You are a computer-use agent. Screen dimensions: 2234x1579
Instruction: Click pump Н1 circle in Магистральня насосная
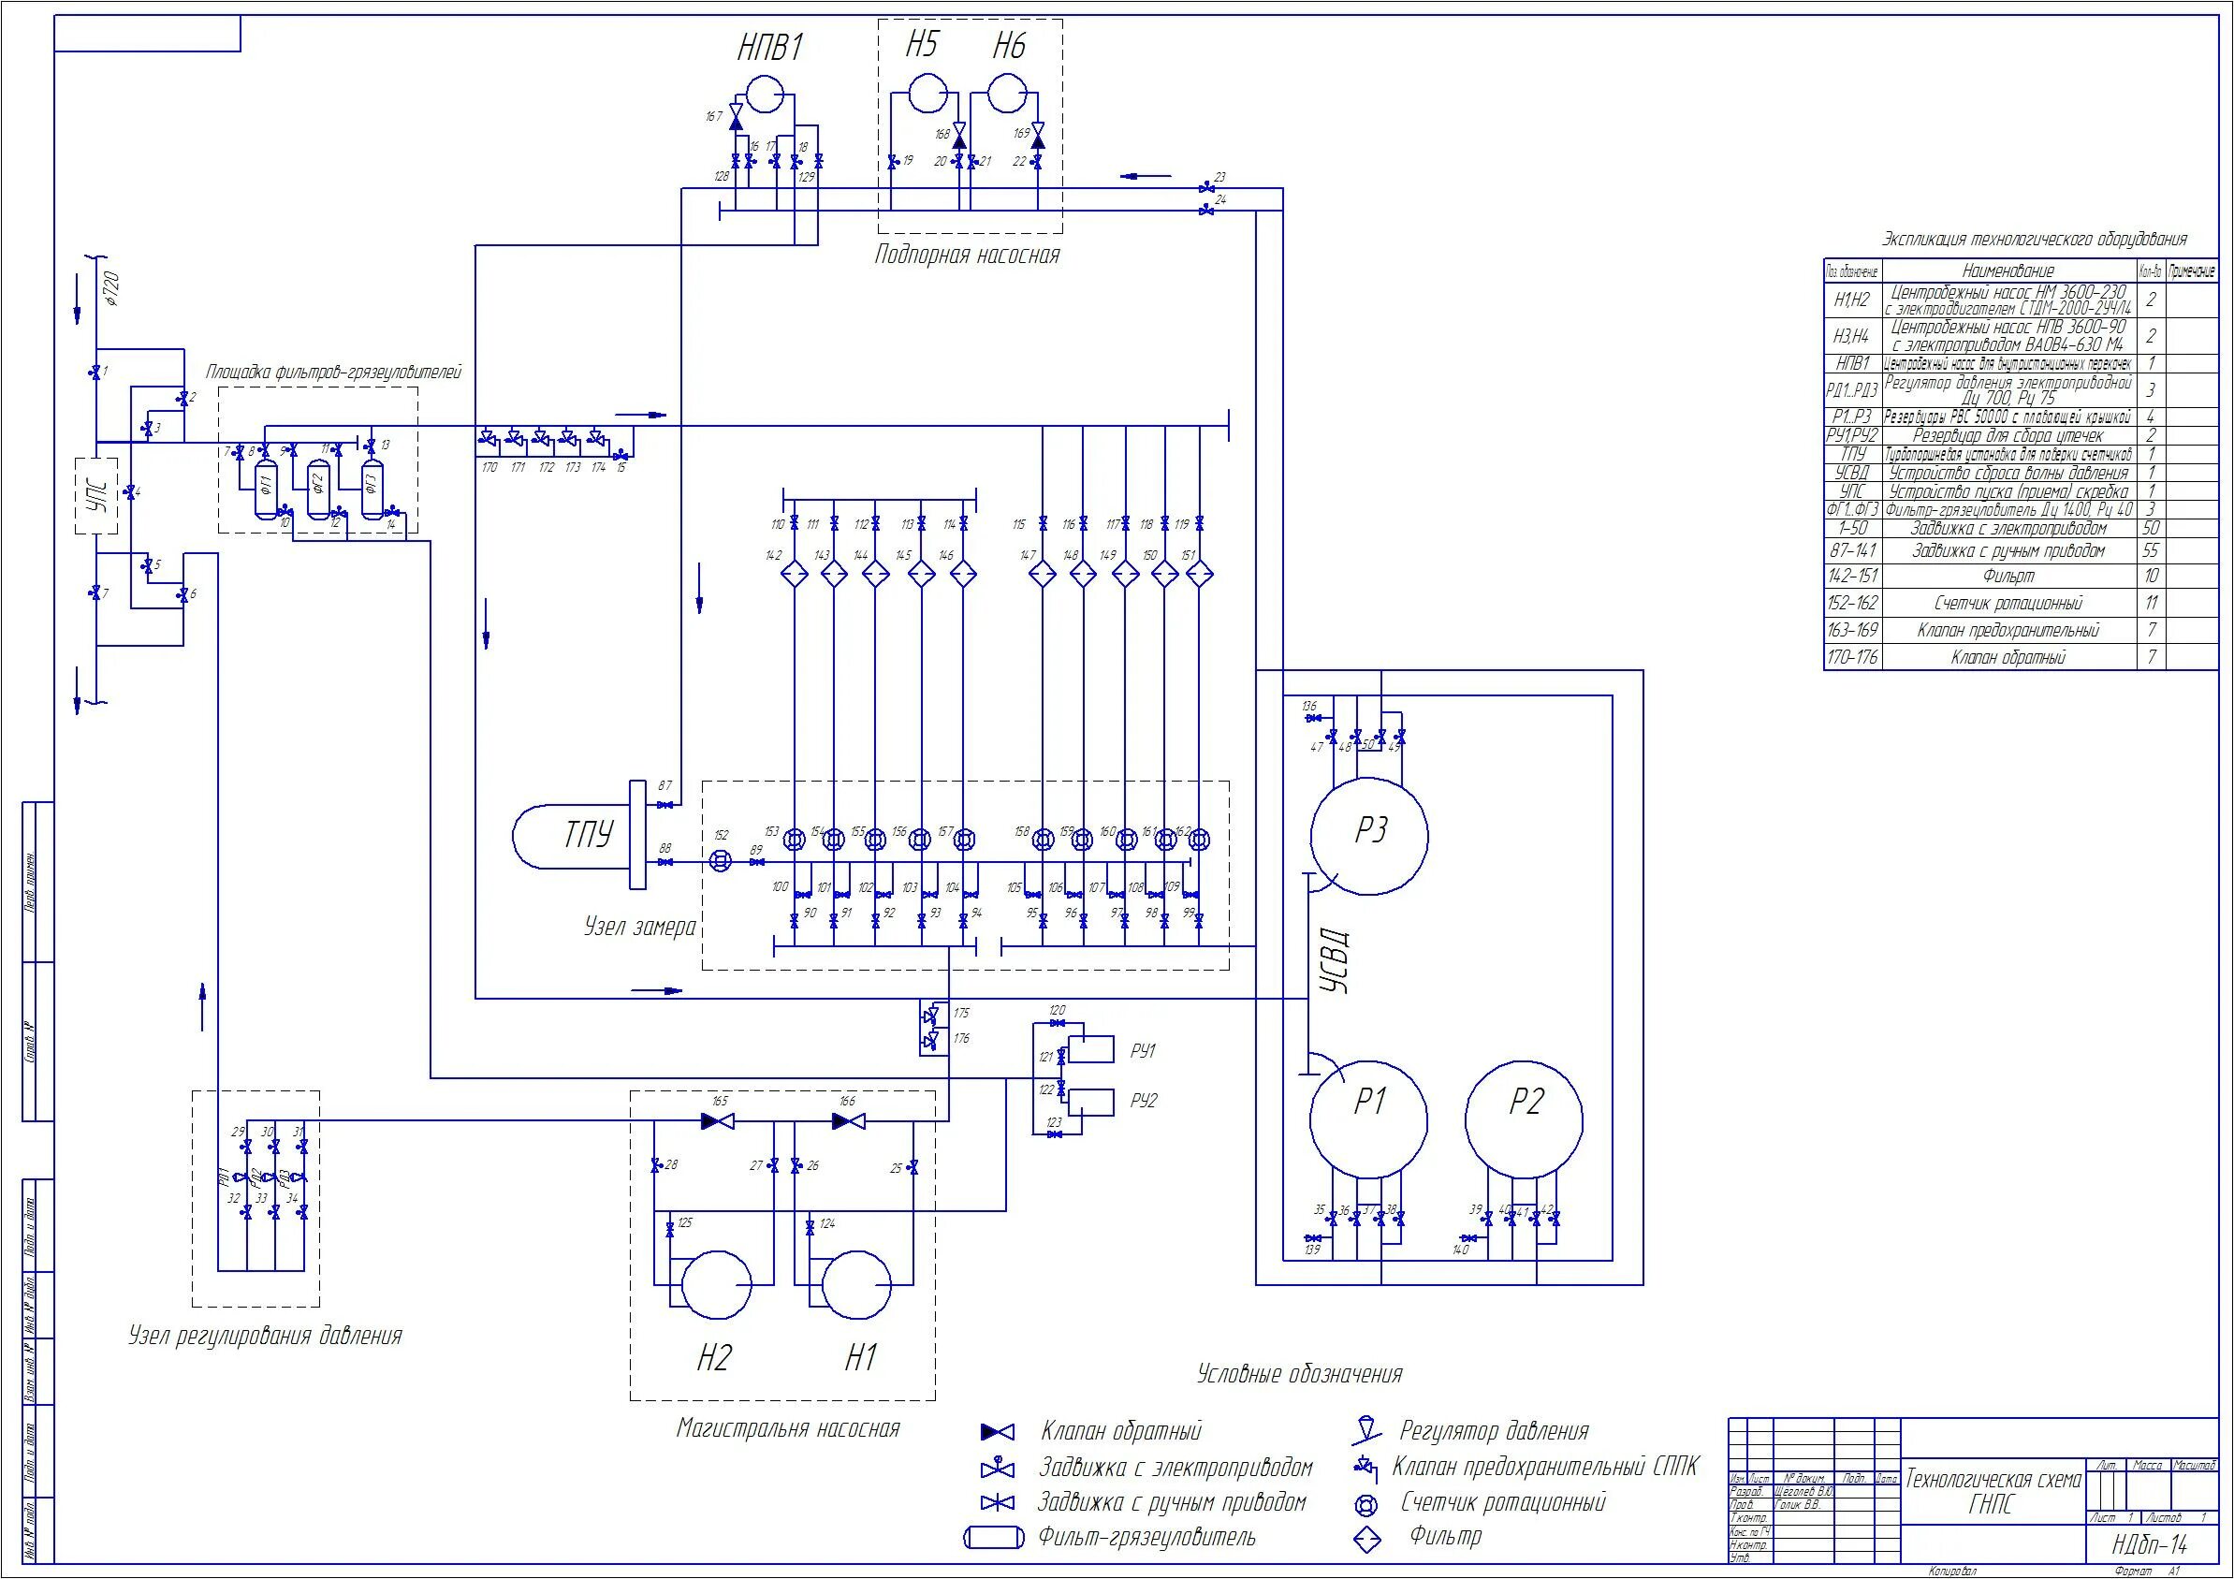pos(856,1284)
